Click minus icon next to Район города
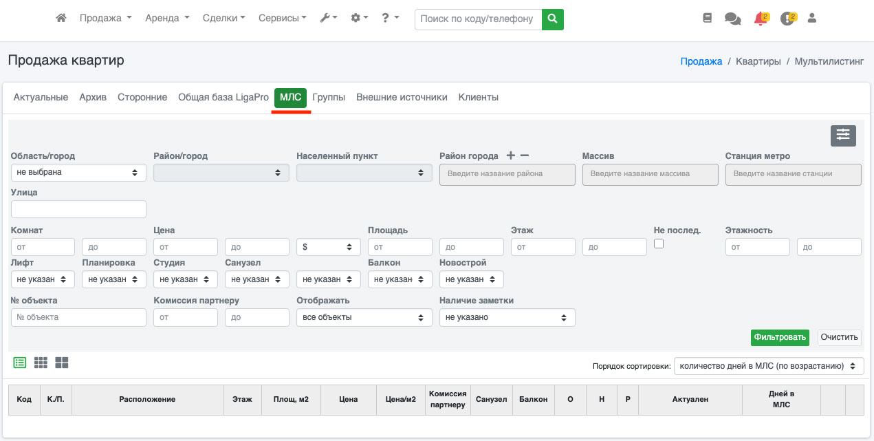Screen dimensions: 874x441 (524, 156)
